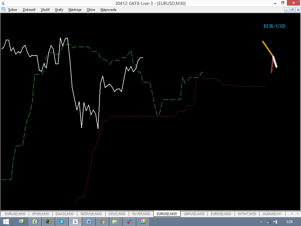Open the Windows Start button
Image resolution: width=301 pixels, height=226 pixels.
coord(6,222)
